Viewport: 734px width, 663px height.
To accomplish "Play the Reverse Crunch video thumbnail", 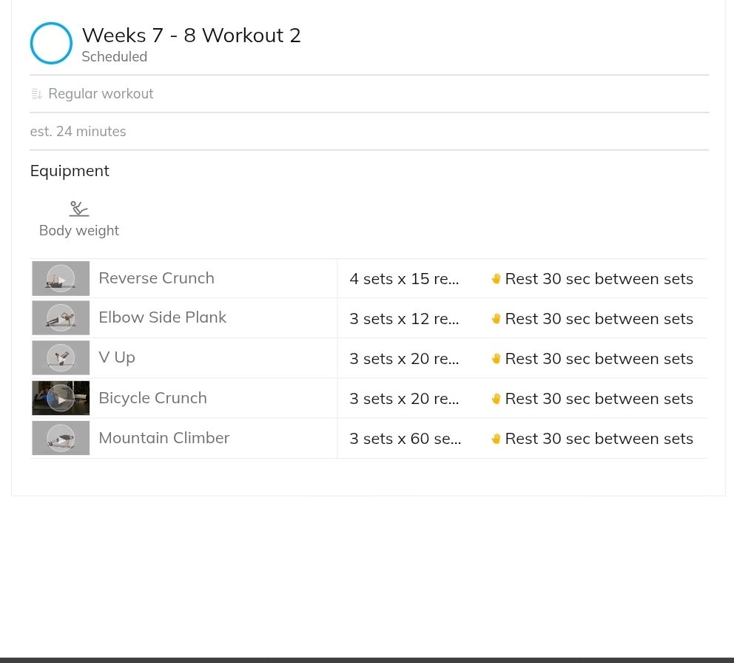I will [x=61, y=278].
